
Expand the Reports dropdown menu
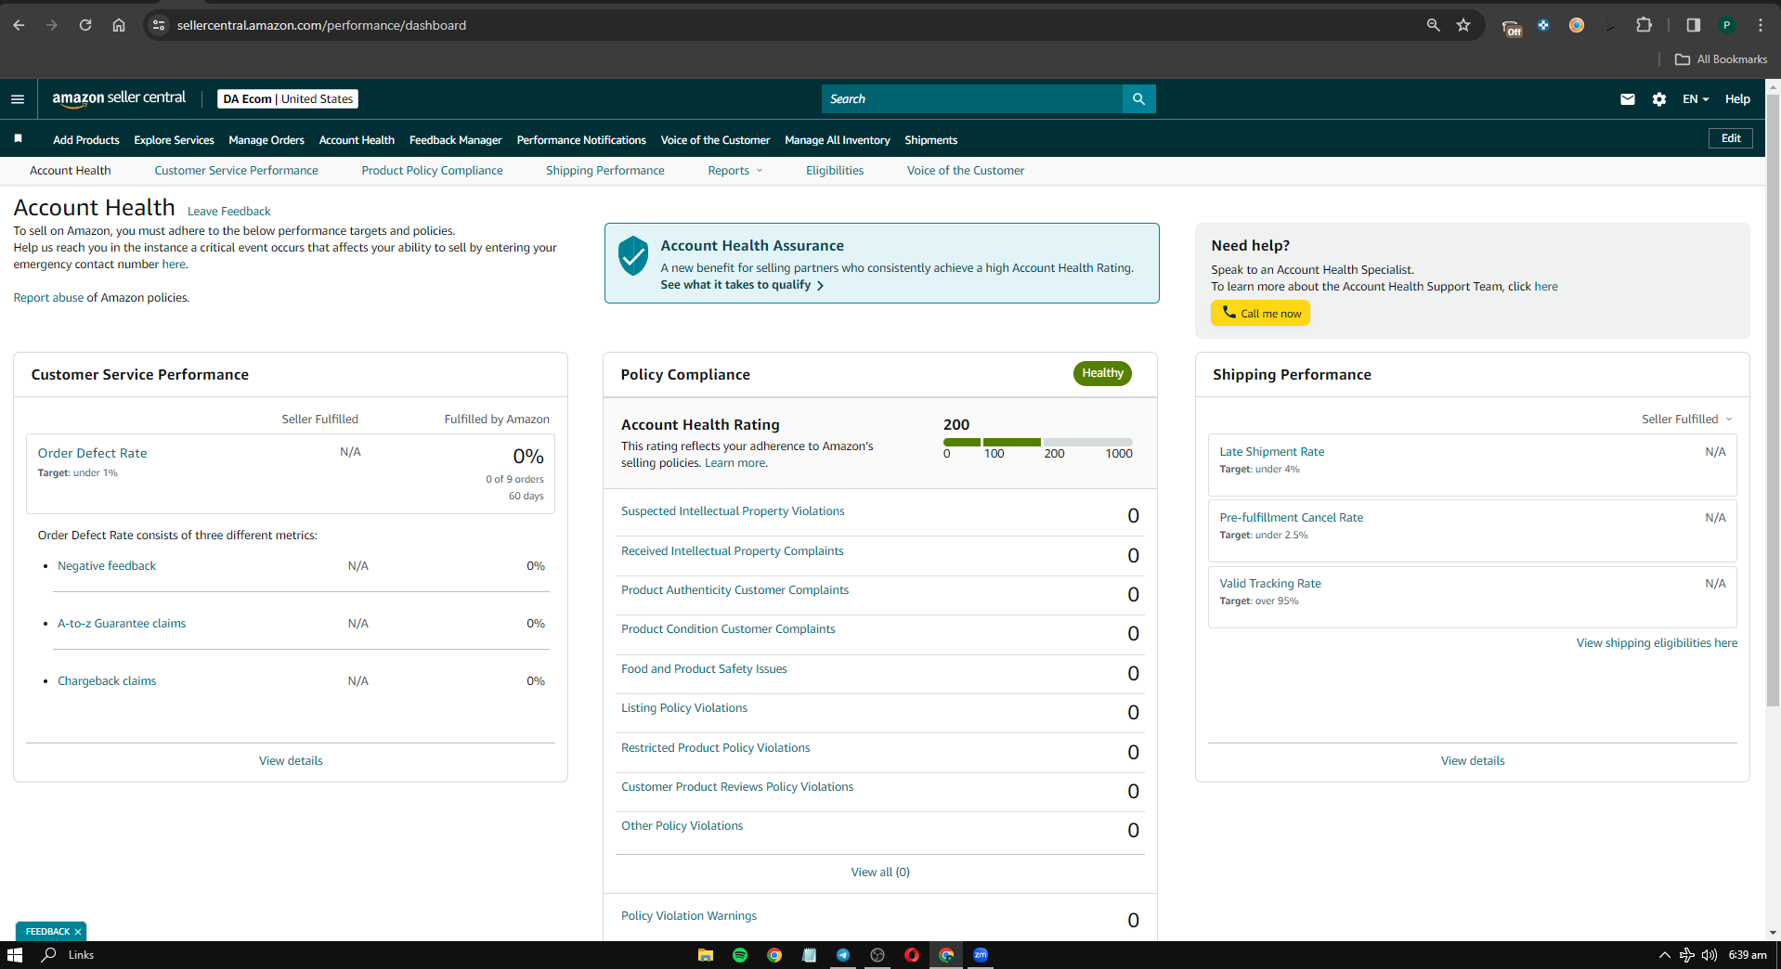735,171
